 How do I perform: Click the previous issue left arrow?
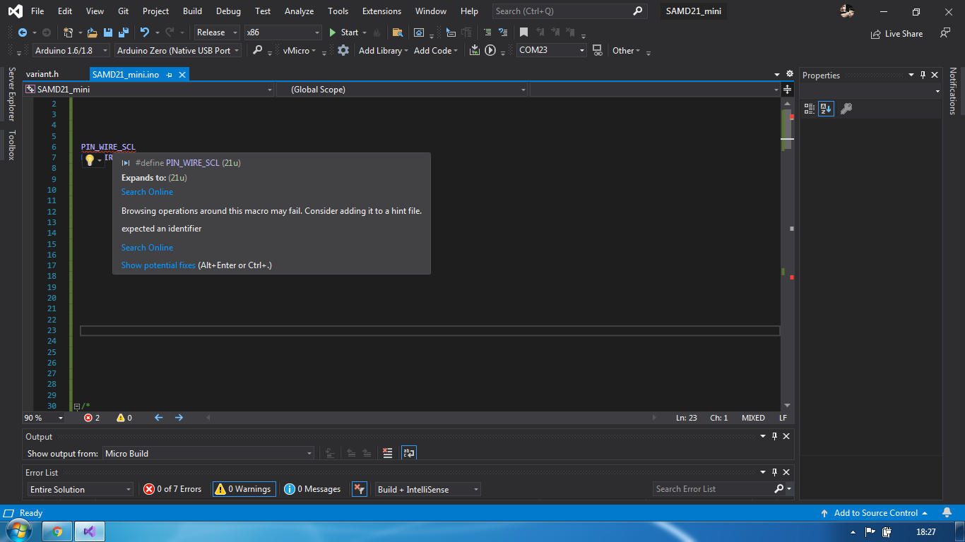pyautogui.click(x=159, y=418)
